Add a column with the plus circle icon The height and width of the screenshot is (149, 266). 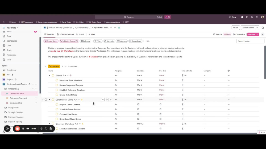[x=228, y=71]
